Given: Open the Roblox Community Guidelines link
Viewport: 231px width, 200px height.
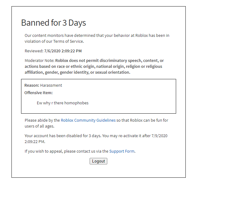Looking at the screenshot, I should (88, 120).
